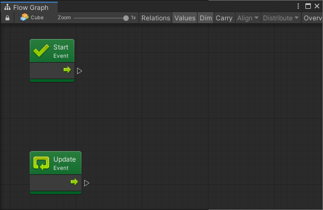This screenshot has width=323, height=210.
Task: Open the window options kebab menu
Action: [298, 6]
